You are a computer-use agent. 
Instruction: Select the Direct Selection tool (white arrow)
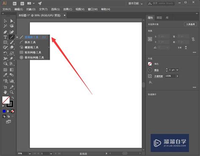tap(12, 21)
